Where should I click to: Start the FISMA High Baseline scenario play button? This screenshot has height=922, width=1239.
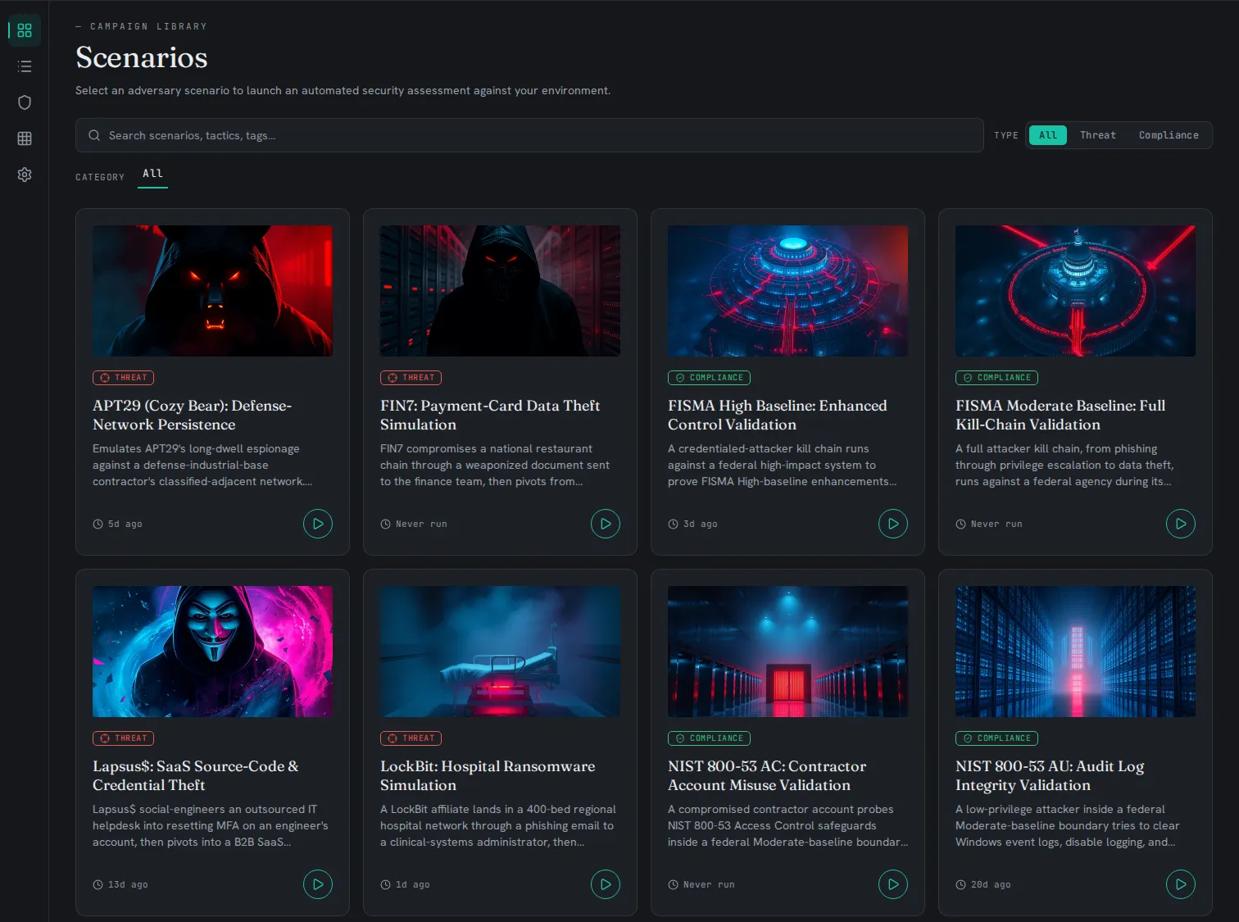pyautogui.click(x=893, y=524)
